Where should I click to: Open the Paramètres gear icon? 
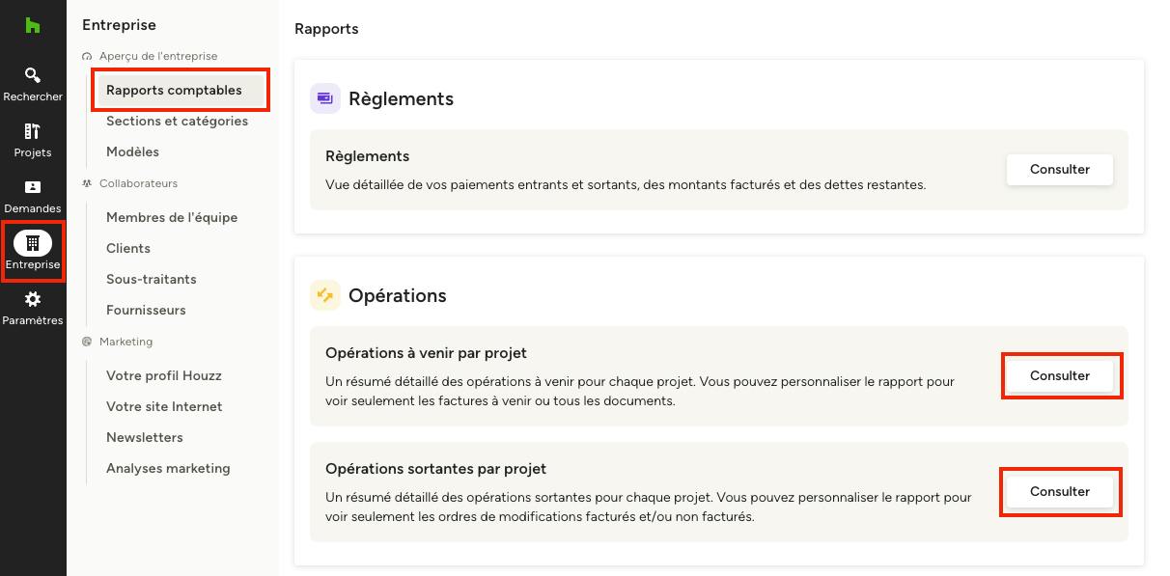tap(33, 299)
